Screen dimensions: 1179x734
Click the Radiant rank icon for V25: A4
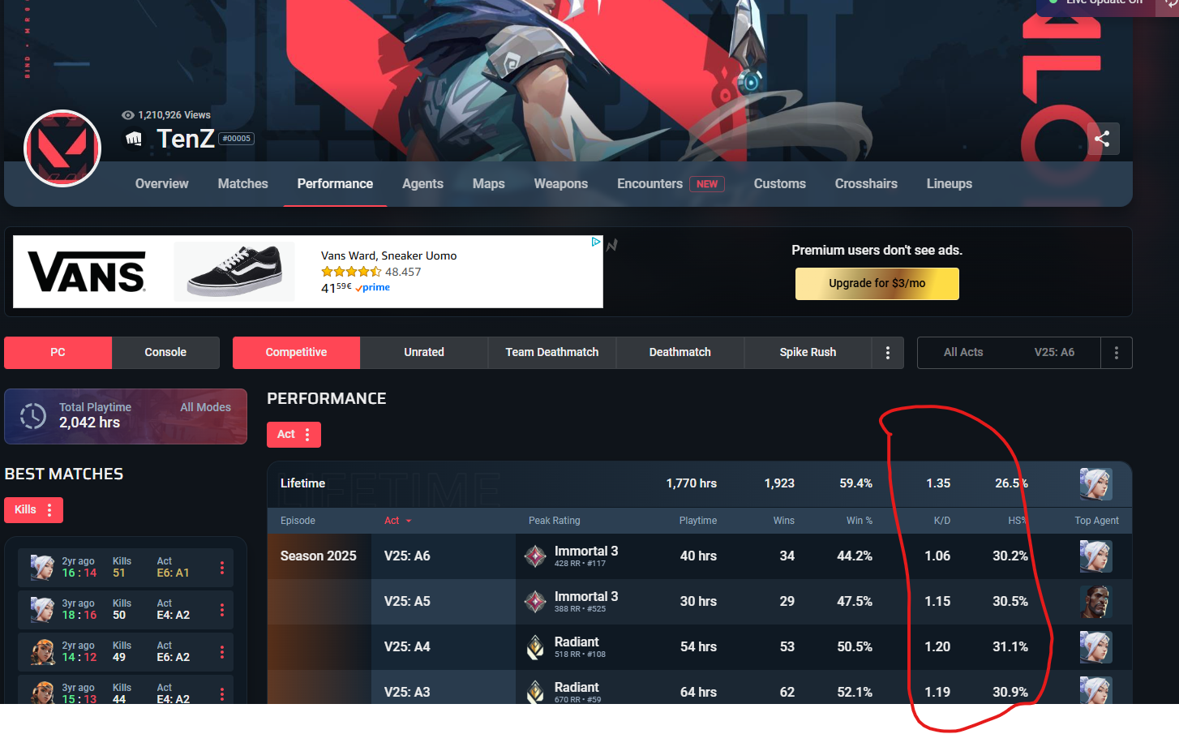coord(535,647)
